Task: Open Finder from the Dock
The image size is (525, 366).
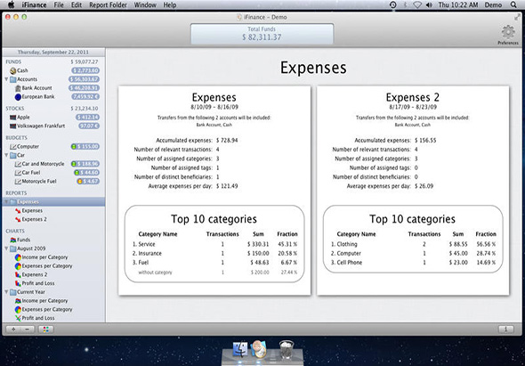Action: coord(240,350)
